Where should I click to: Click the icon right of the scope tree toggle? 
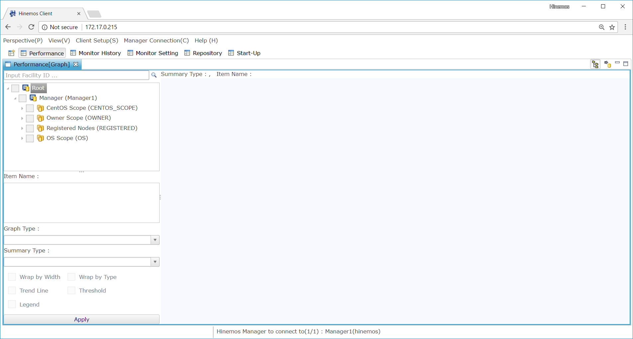point(608,64)
